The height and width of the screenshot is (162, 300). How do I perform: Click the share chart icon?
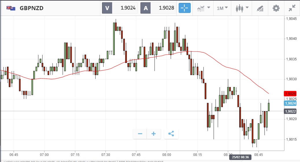171,134
